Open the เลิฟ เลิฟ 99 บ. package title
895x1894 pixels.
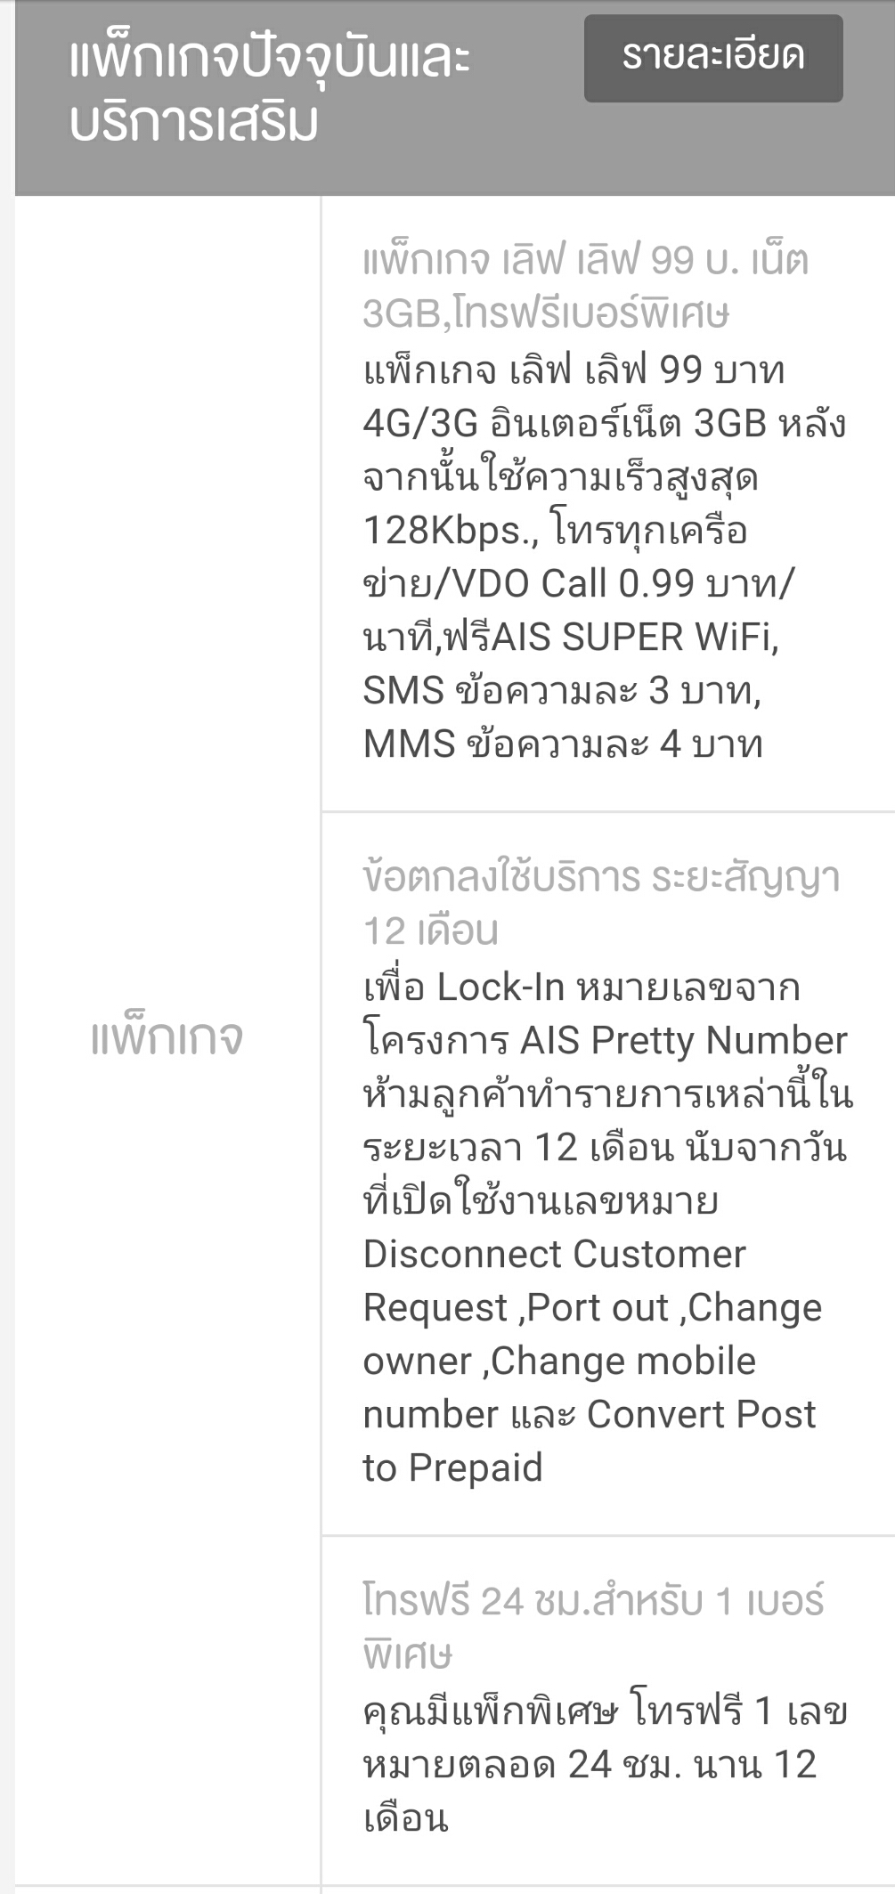(585, 286)
